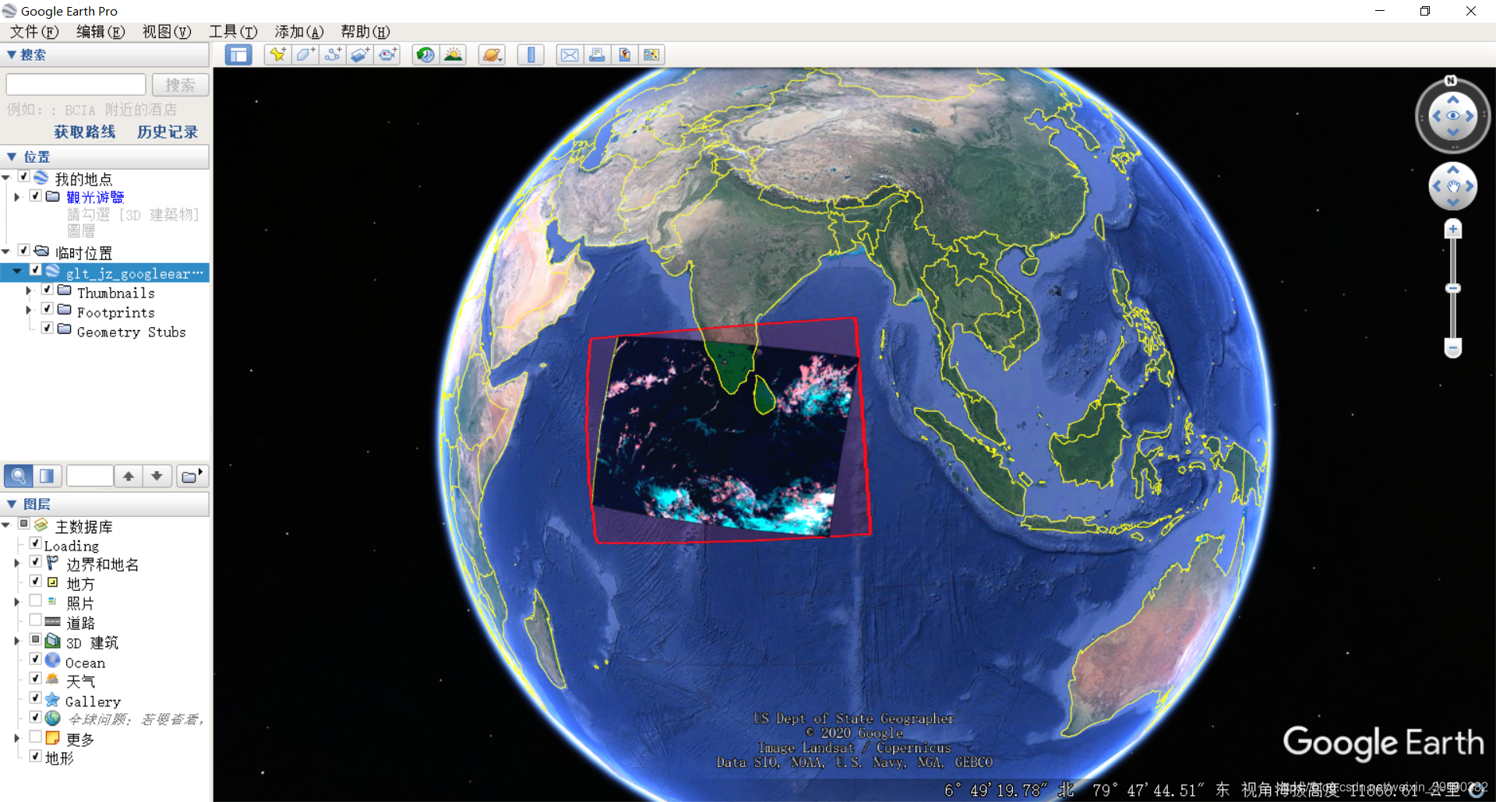Switch planets with the Saturn icon
The width and height of the screenshot is (1496, 802).
(x=492, y=55)
